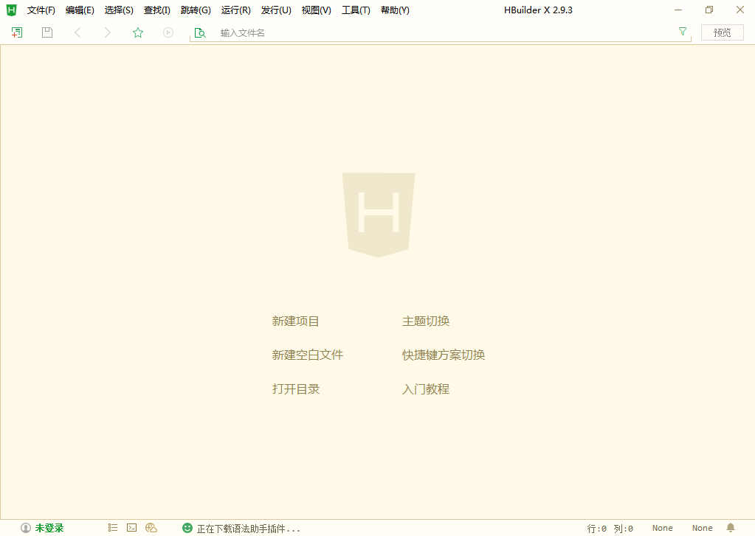This screenshot has width=755, height=536.
Task: Open the 帮助(Y) menu
Action: click(395, 10)
